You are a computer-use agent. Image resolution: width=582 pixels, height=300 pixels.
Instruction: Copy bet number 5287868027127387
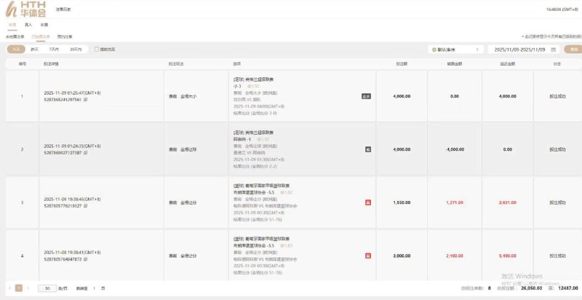[85, 152]
